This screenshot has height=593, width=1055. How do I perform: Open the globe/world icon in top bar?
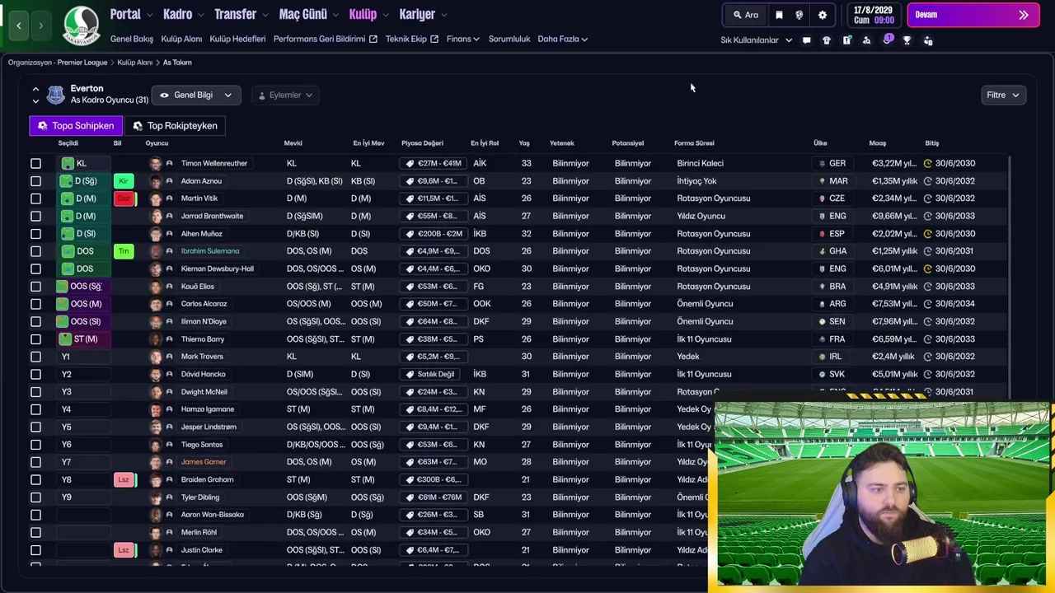(x=799, y=15)
